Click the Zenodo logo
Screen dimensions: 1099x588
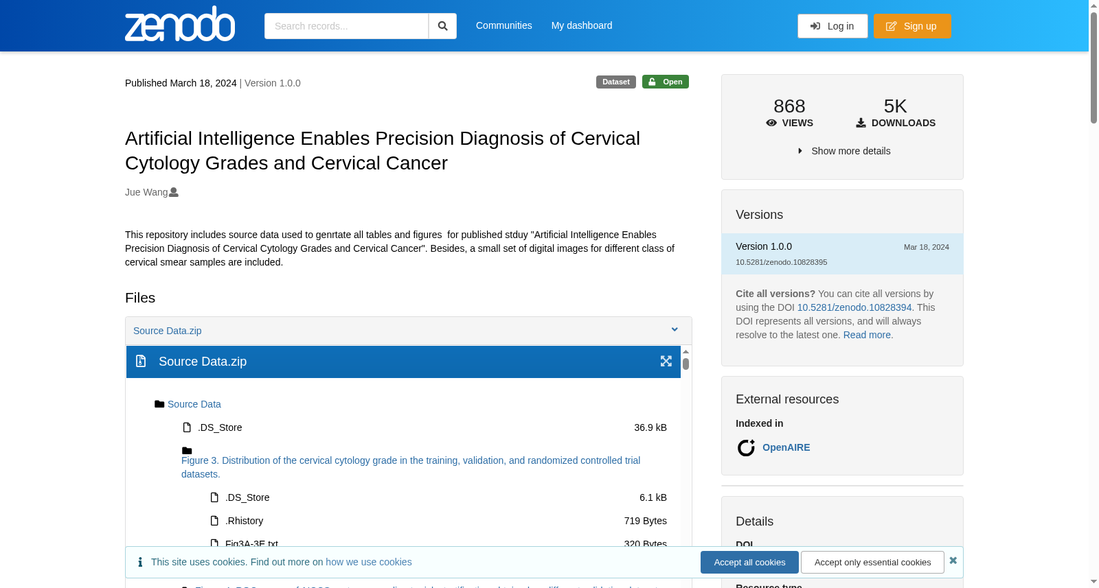[x=180, y=24]
